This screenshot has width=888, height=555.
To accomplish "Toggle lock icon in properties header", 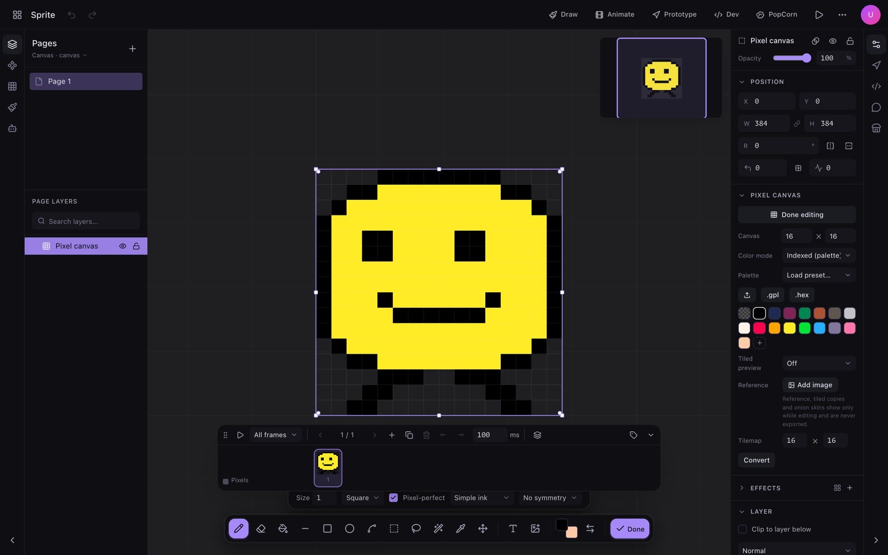I will pos(850,41).
